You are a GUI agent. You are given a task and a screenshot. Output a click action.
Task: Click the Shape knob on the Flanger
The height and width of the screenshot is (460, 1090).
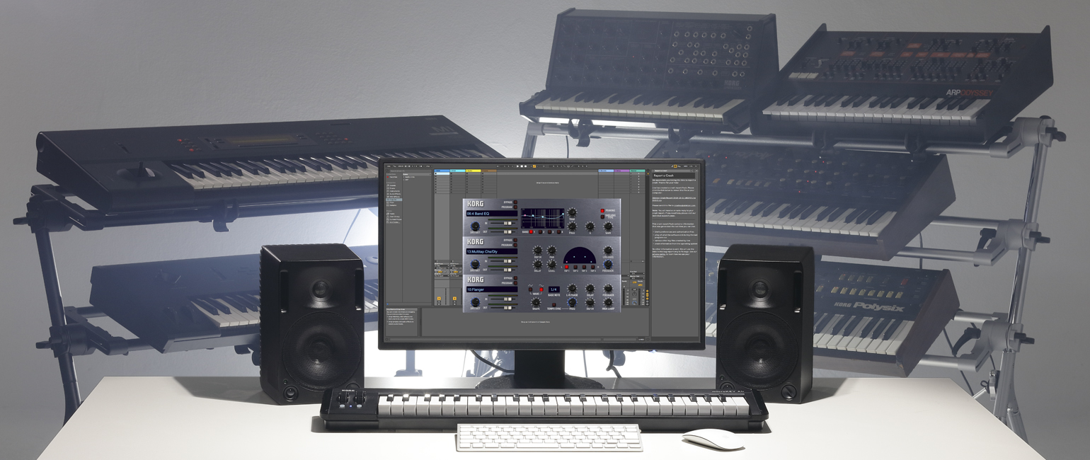coord(537,303)
